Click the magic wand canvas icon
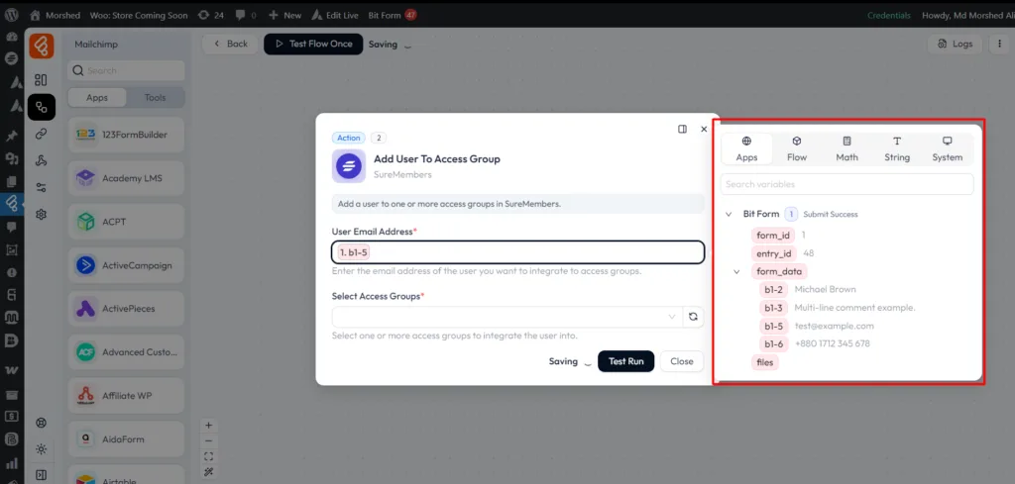 point(208,472)
